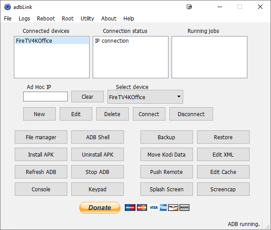The width and height of the screenshot is (271, 230).
Task: Click the Install APK button
Action: (x=41, y=154)
